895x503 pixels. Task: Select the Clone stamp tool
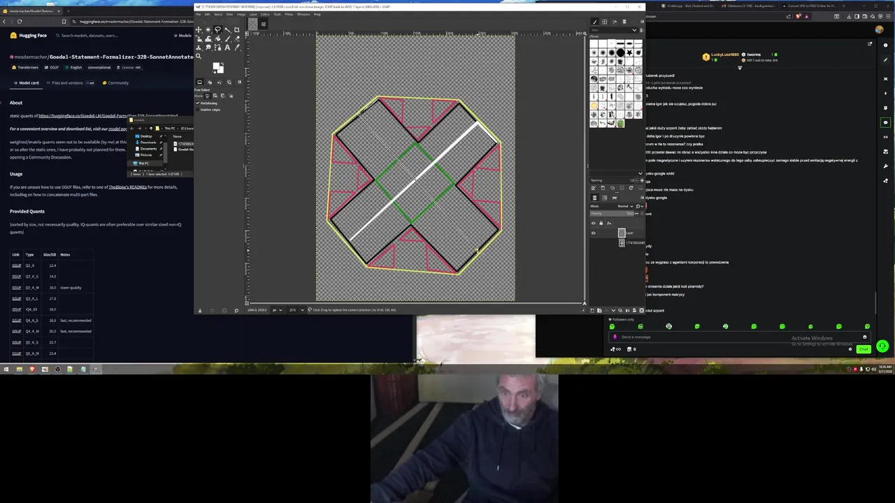click(x=199, y=48)
